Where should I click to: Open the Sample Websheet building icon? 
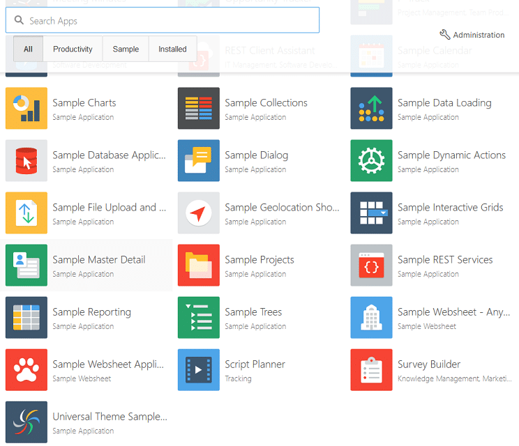point(371,317)
